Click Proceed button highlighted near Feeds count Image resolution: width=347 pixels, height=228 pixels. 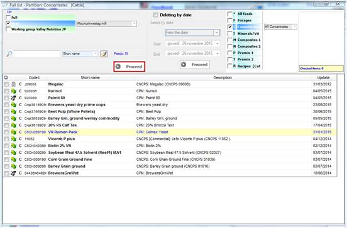[129, 67]
